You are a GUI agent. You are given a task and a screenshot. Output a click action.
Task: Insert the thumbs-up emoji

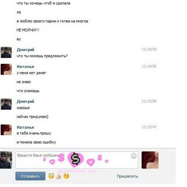point(59,176)
